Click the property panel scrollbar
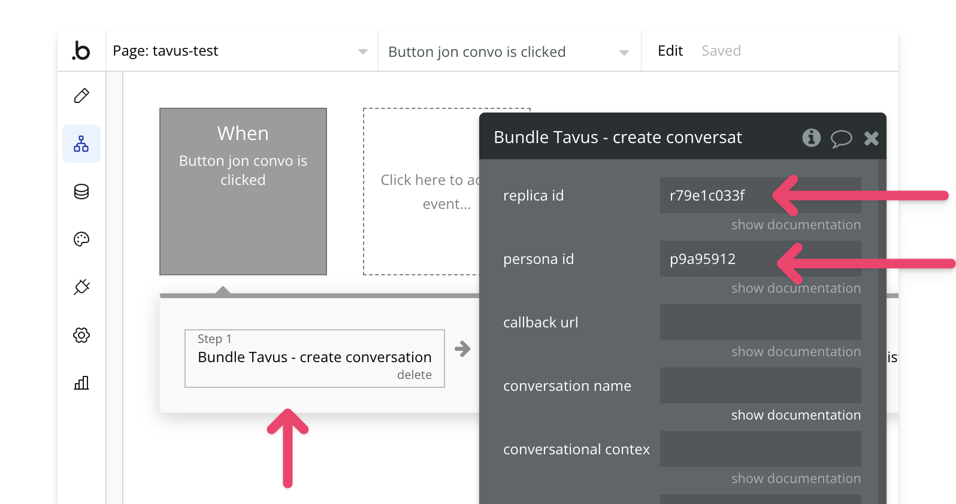The width and height of the screenshot is (956, 504). click(882, 332)
